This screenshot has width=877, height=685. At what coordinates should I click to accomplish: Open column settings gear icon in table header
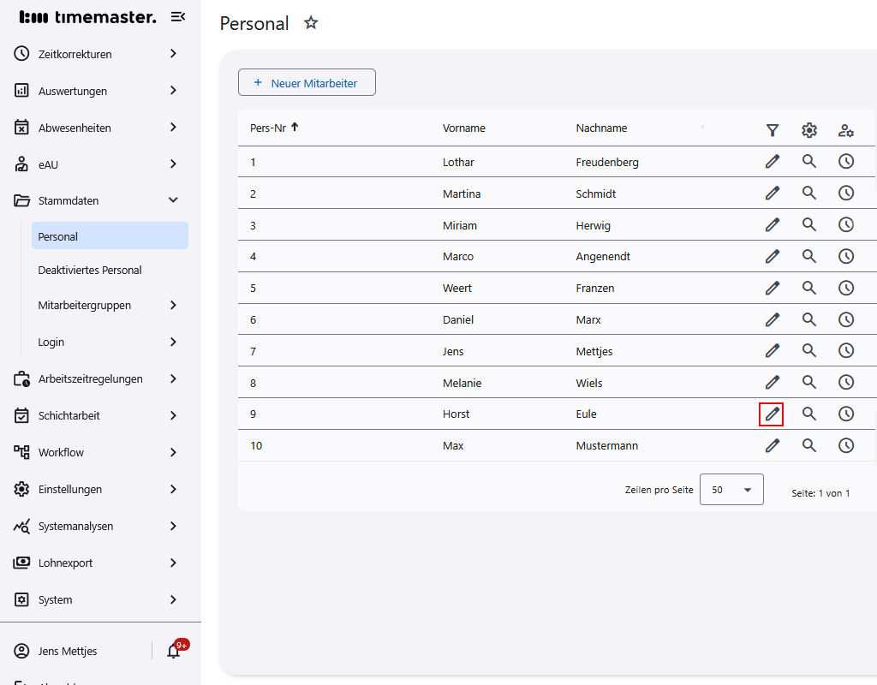click(x=808, y=130)
